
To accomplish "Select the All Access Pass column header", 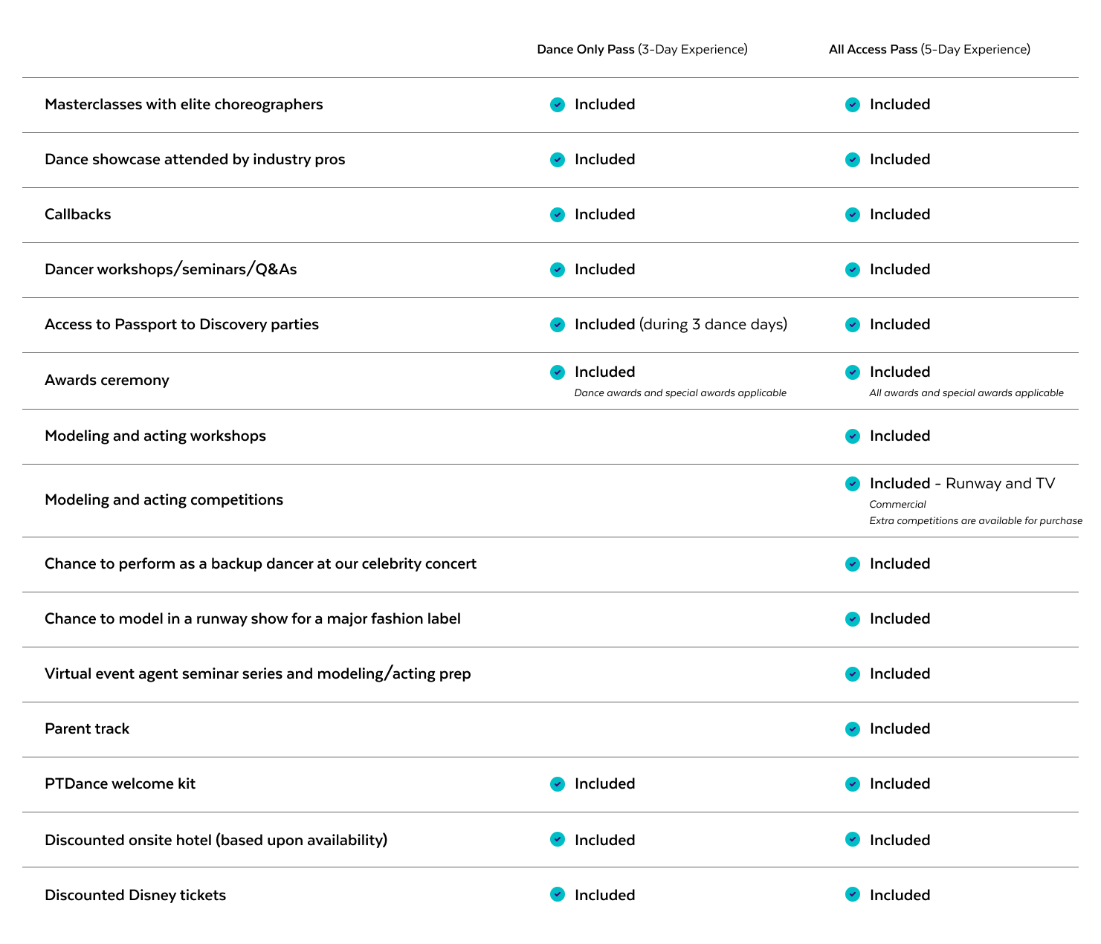I will (x=929, y=49).
